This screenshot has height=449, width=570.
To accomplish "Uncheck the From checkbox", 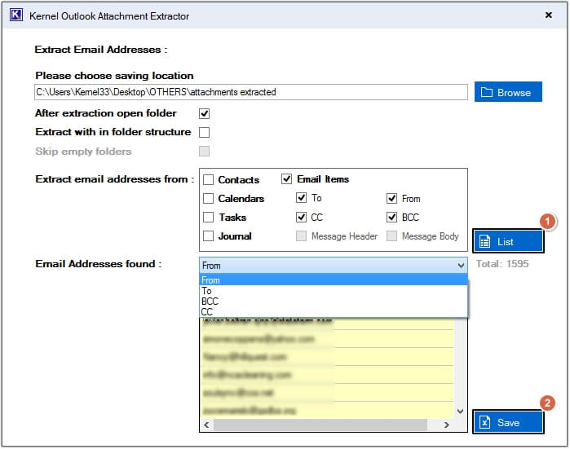I will (x=391, y=198).
